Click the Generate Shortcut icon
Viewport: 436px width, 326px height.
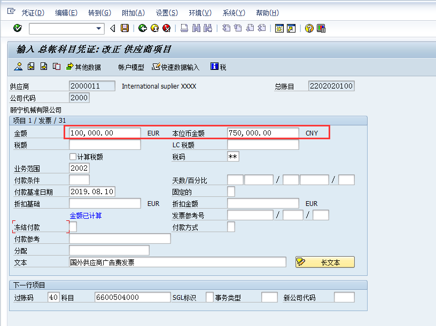[x=291, y=28]
